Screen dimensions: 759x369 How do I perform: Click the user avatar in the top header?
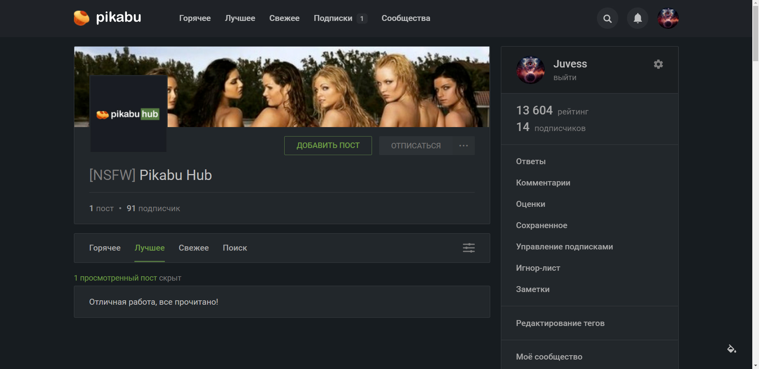click(x=668, y=18)
